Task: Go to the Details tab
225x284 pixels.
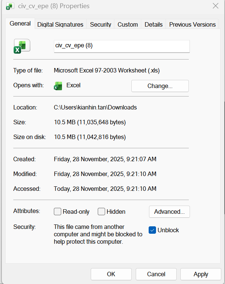Action: pos(153,24)
